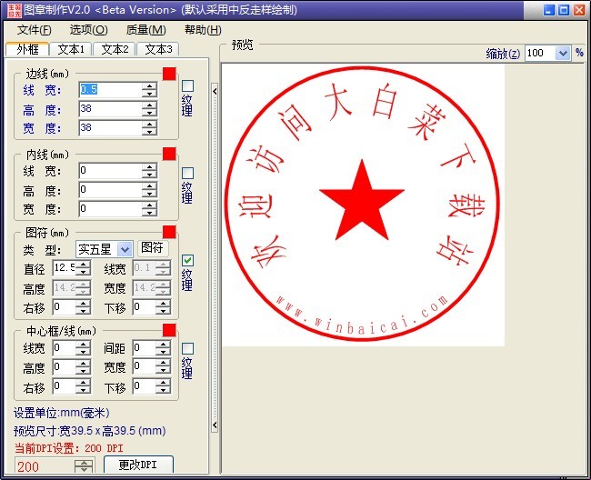Click the 更改DPI button
This screenshot has width=591, height=480.
coord(133,465)
